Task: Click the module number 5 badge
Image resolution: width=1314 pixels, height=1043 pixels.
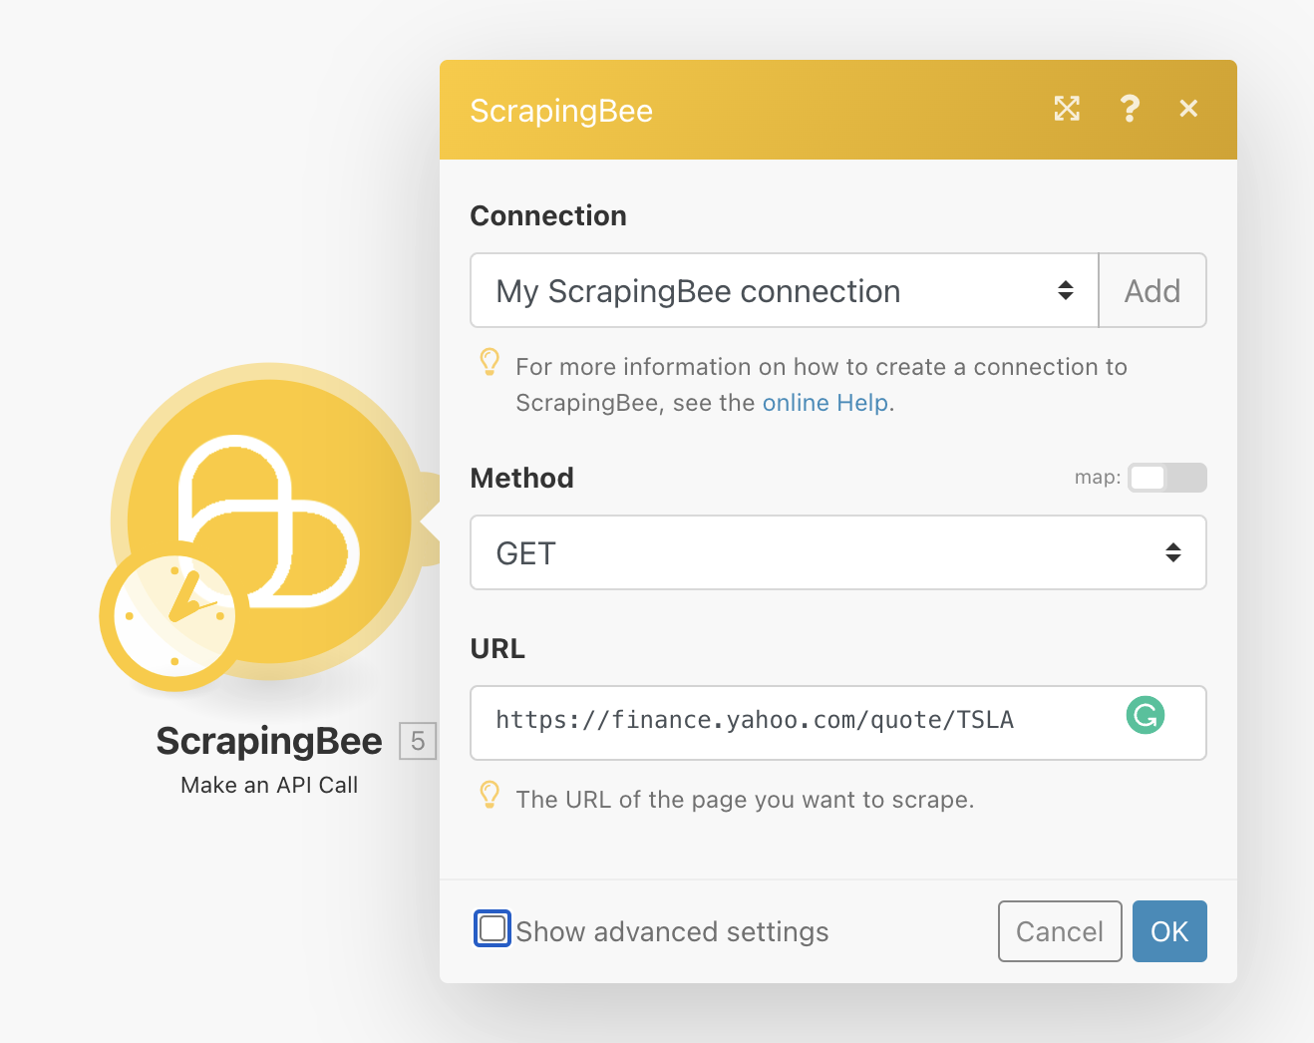Action: coord(418,741)
